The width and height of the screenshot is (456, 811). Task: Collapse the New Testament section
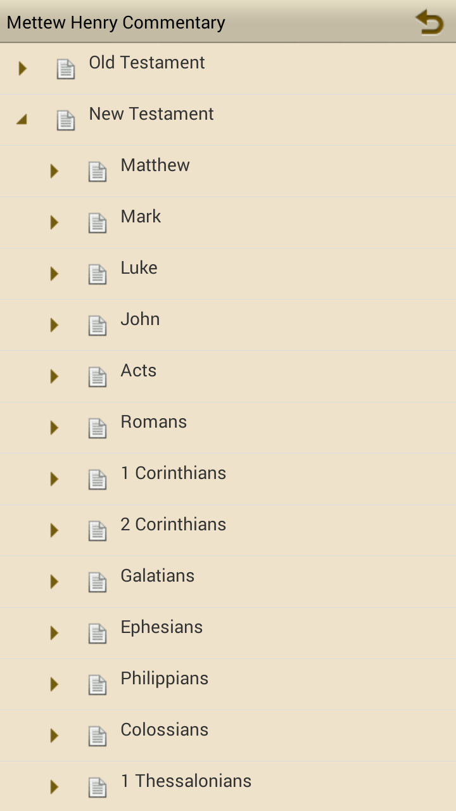pos(22,119)
